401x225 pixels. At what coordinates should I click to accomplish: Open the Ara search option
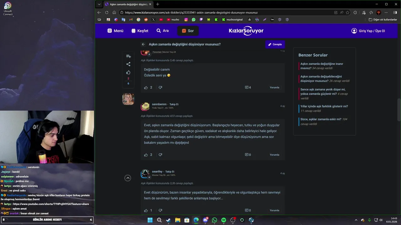(163, 31)
